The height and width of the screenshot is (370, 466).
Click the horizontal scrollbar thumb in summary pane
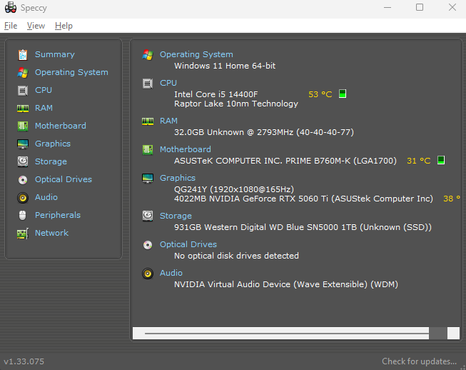pyautogui.click(x=287, y=334)
